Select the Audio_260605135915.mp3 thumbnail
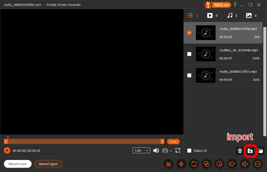The width and height of the screenshot is (267, 172). click(206, 75)
